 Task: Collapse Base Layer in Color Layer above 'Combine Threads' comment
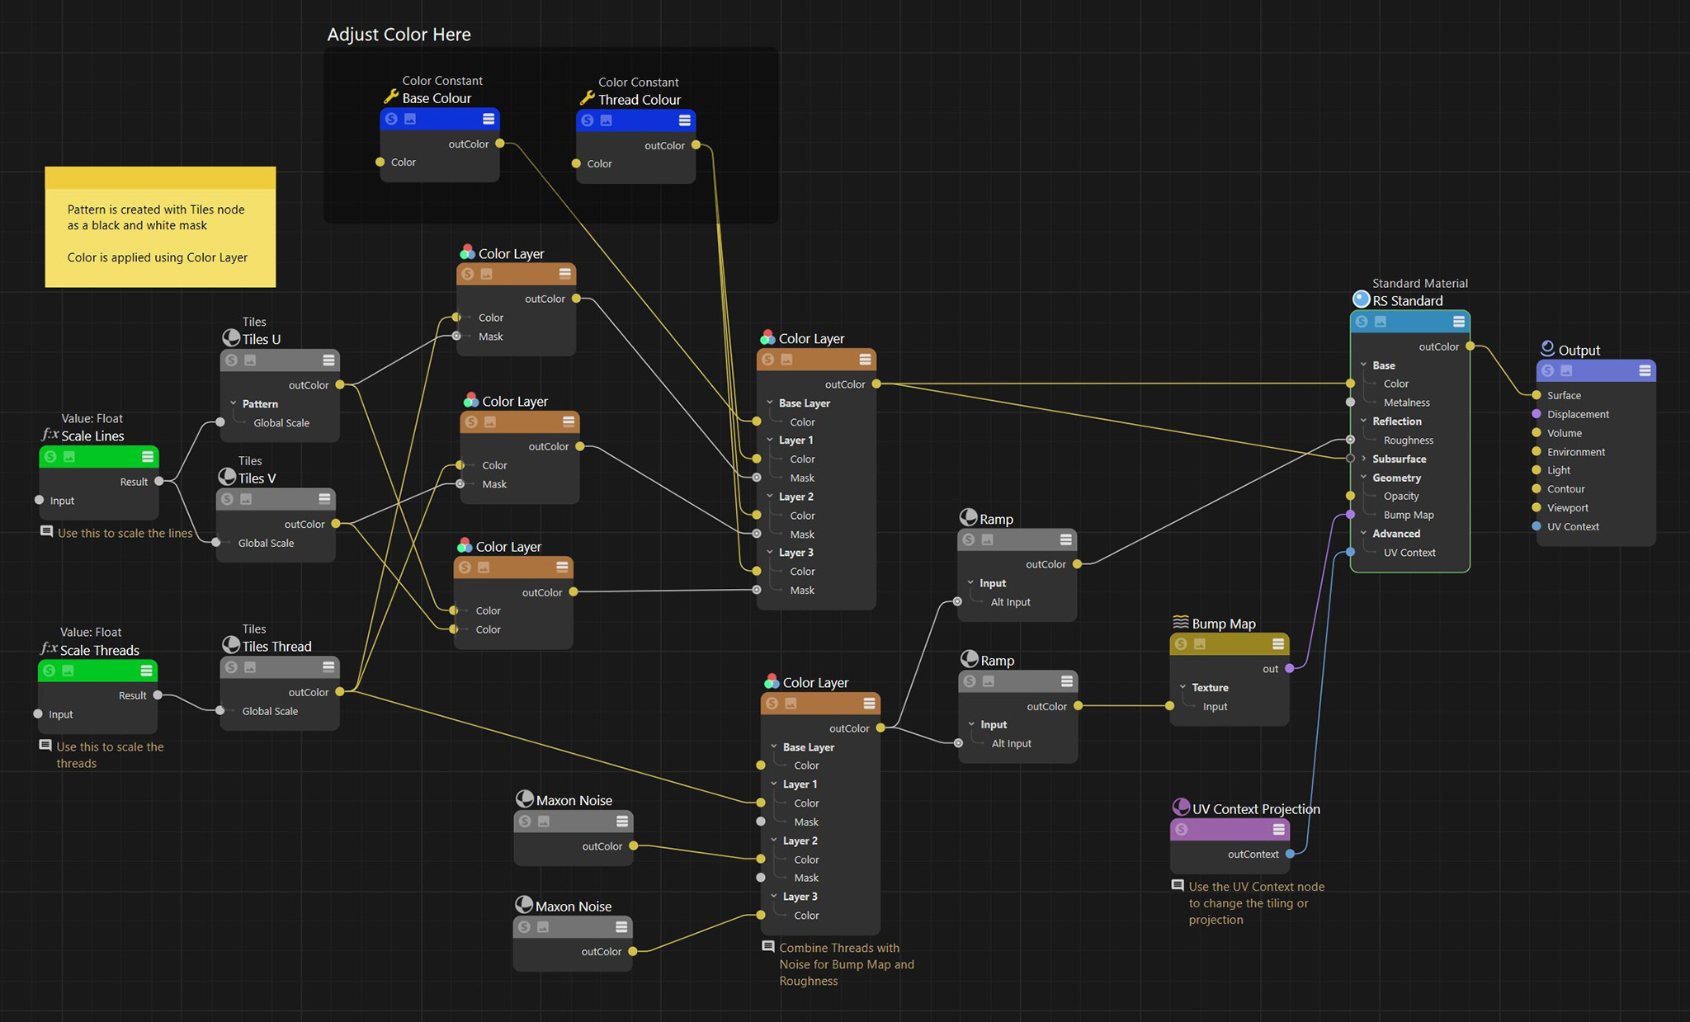click(774, 746)
